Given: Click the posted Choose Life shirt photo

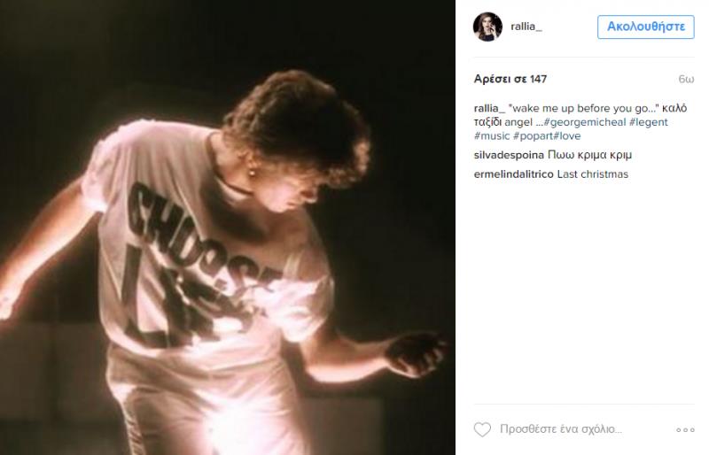Looking at the screenshot, I should [228, 227].
